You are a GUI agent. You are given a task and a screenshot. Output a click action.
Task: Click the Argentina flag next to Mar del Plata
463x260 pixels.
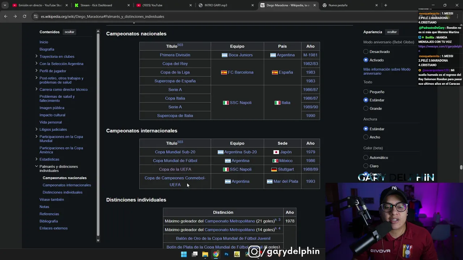269,181
